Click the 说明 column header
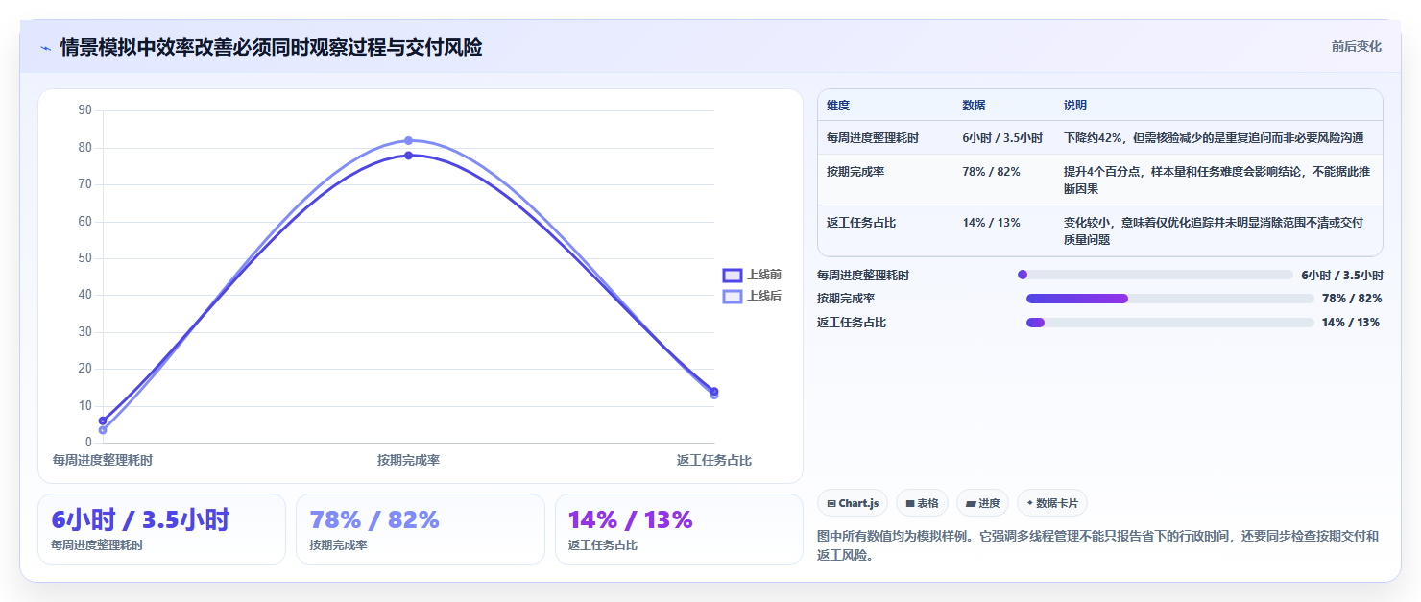This screenshot has height=602, width=1421. 1075,106
